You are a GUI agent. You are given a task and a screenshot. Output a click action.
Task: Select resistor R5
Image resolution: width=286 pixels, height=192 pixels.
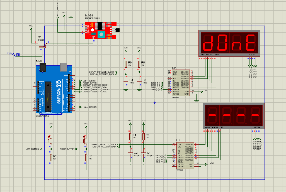click(139, 64)
